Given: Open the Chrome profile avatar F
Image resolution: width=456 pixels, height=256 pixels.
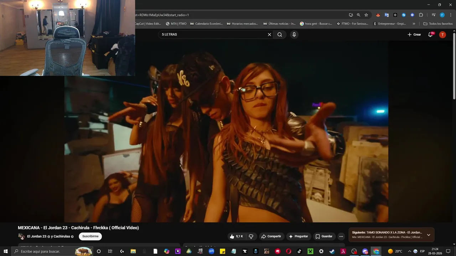Looking at the screenshot, I should (x=442, y=15).
